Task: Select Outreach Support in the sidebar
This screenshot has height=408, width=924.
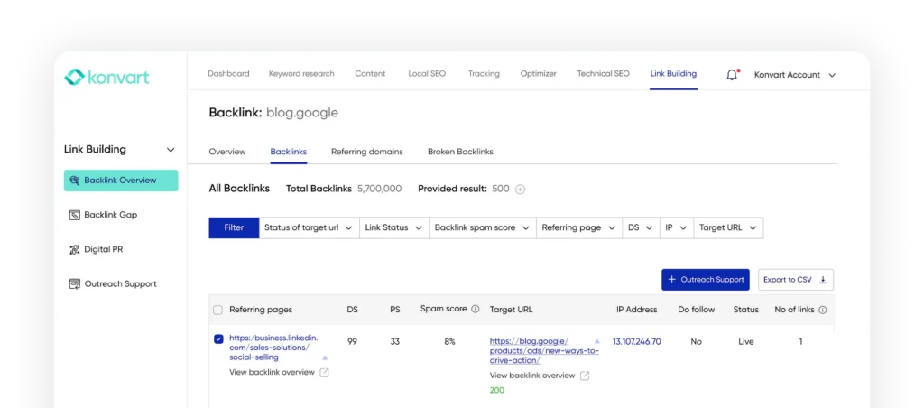Action: click(x=121, y=284)
